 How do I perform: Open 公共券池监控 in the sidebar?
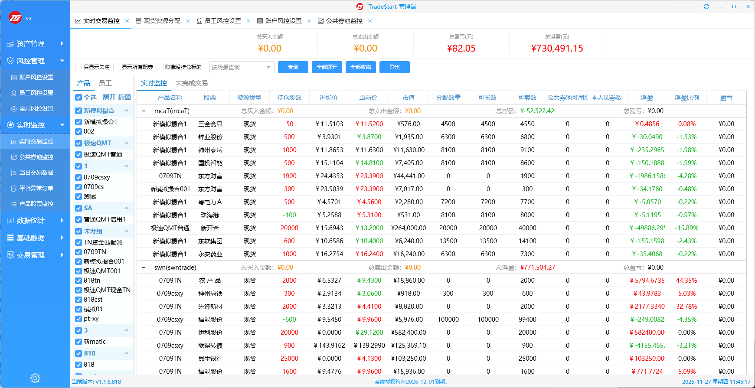(x=36, y=157)
